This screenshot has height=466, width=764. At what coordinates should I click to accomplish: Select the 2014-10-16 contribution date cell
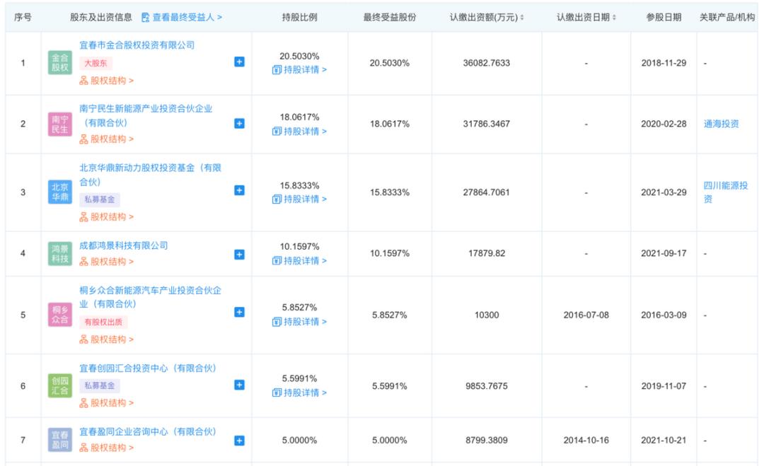pyautogui.click(x=586, y=441)
